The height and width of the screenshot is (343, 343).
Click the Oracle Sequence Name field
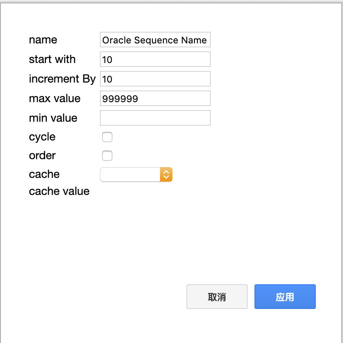155,40
